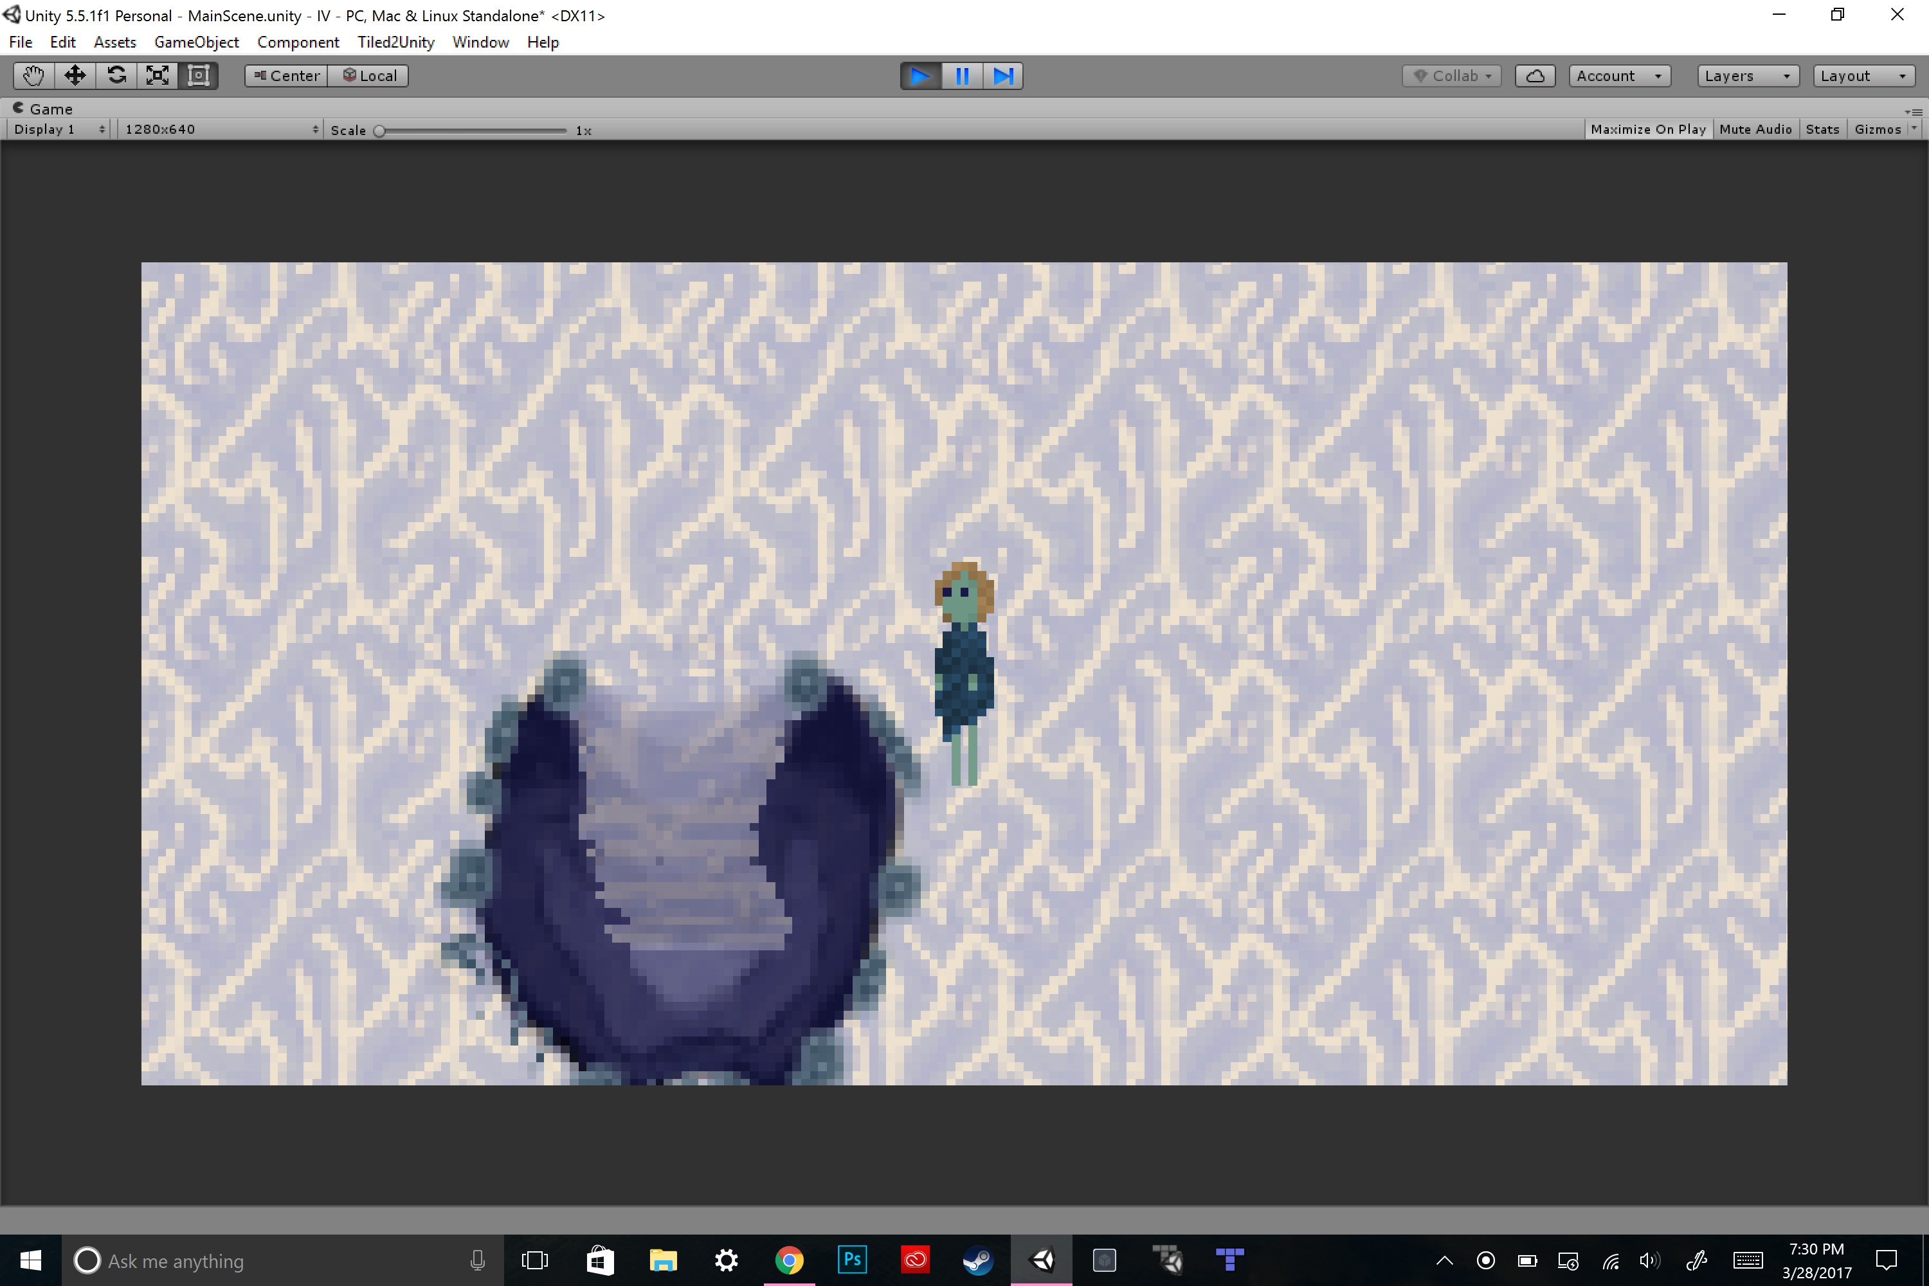Open the 1280x640 resolution dropdown

click(x=220, y=130)
